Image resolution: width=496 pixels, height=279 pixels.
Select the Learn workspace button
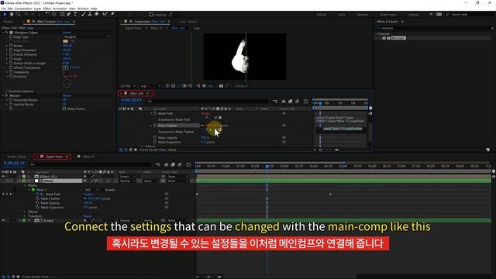tap(341, 15)
